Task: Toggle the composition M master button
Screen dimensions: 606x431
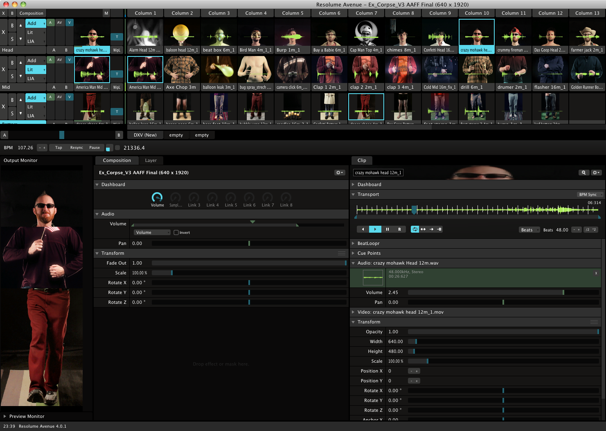Action: click(106, 13)
